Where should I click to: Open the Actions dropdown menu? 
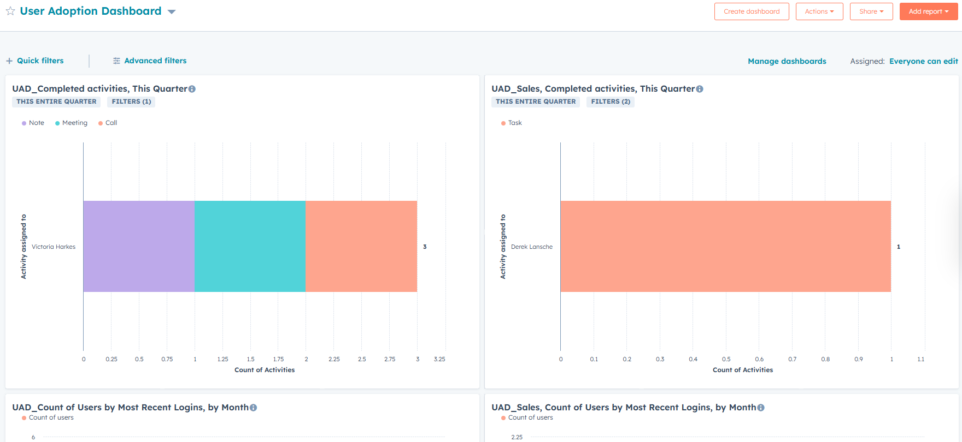click(819, 11)
